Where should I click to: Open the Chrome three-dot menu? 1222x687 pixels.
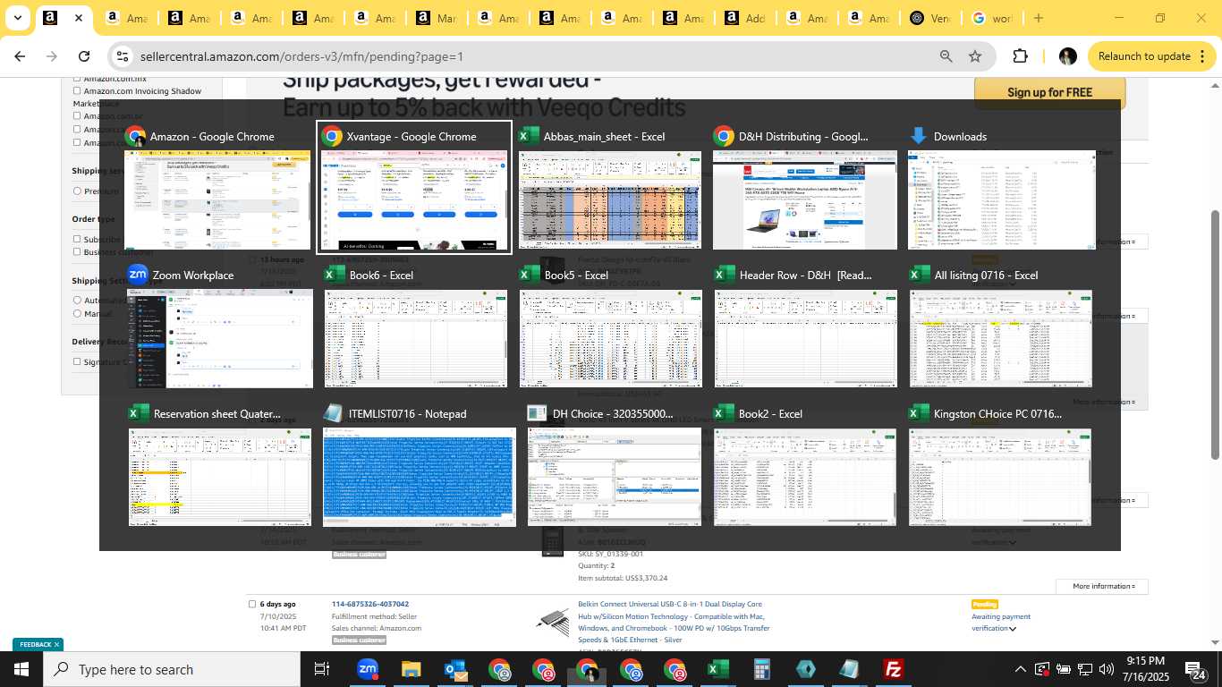point(1201,56)
